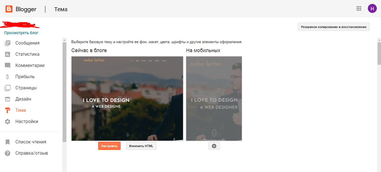Image resolution: width=381 pixels, height=172 pixels.
Task: Open mobile theme settings gear button
Action: coord(214,146)
